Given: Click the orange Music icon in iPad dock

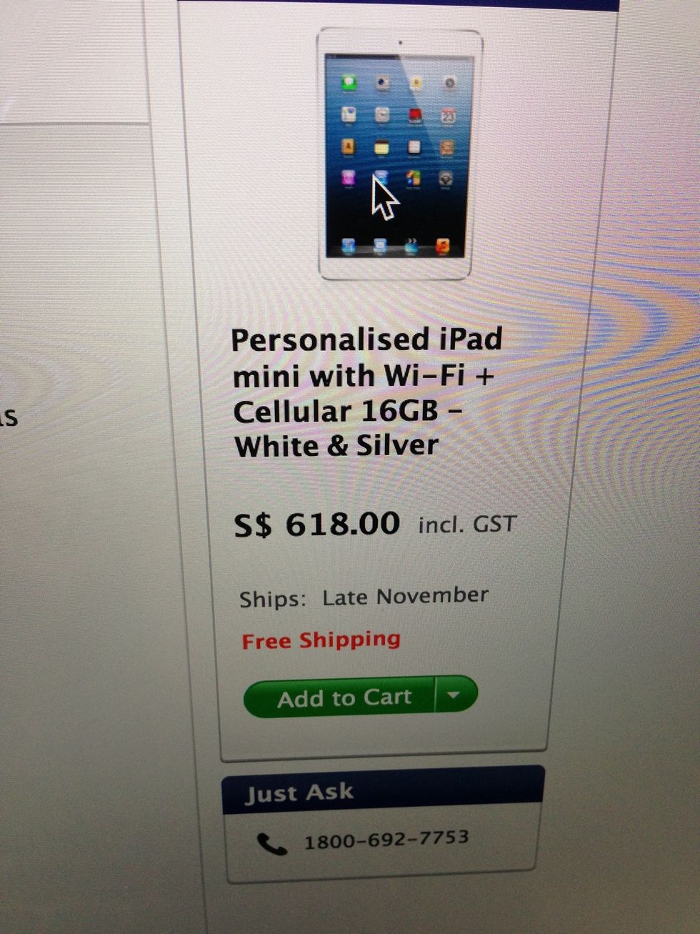Looking at the screenshot, I should [443, 246].
